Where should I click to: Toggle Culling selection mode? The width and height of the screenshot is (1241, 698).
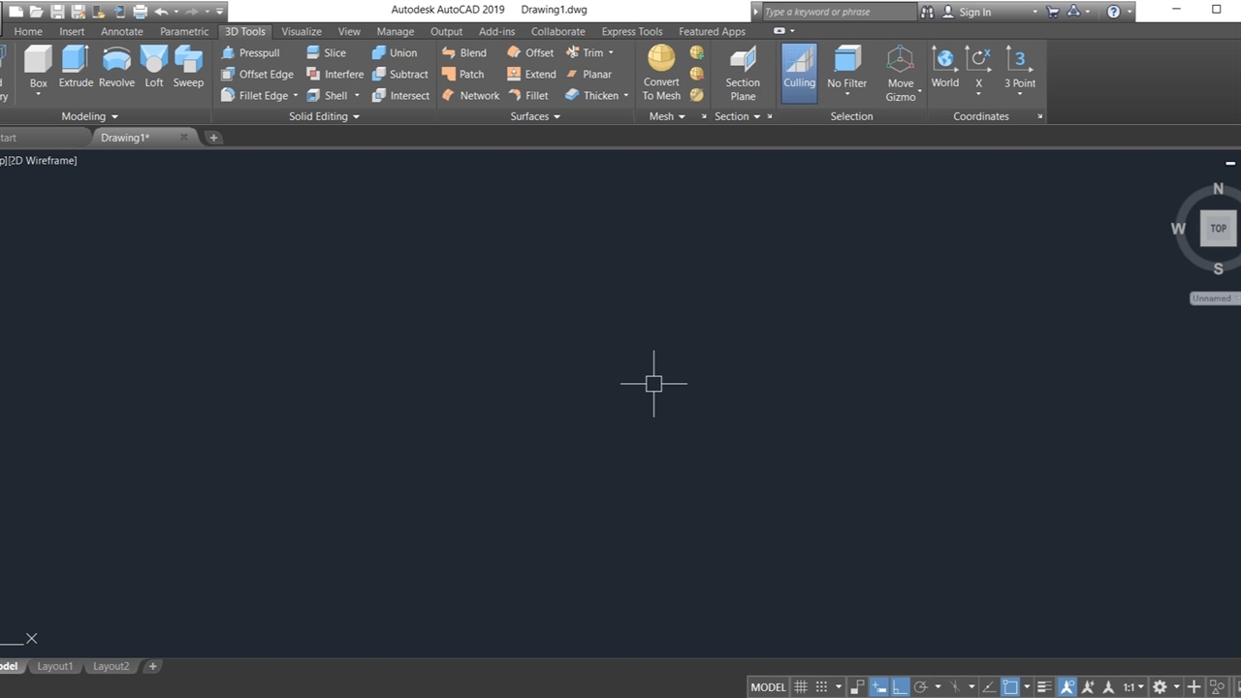point(799,68)
